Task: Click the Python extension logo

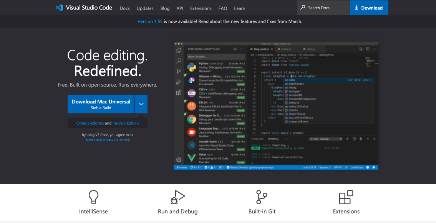Action: [x=192, y=67]
